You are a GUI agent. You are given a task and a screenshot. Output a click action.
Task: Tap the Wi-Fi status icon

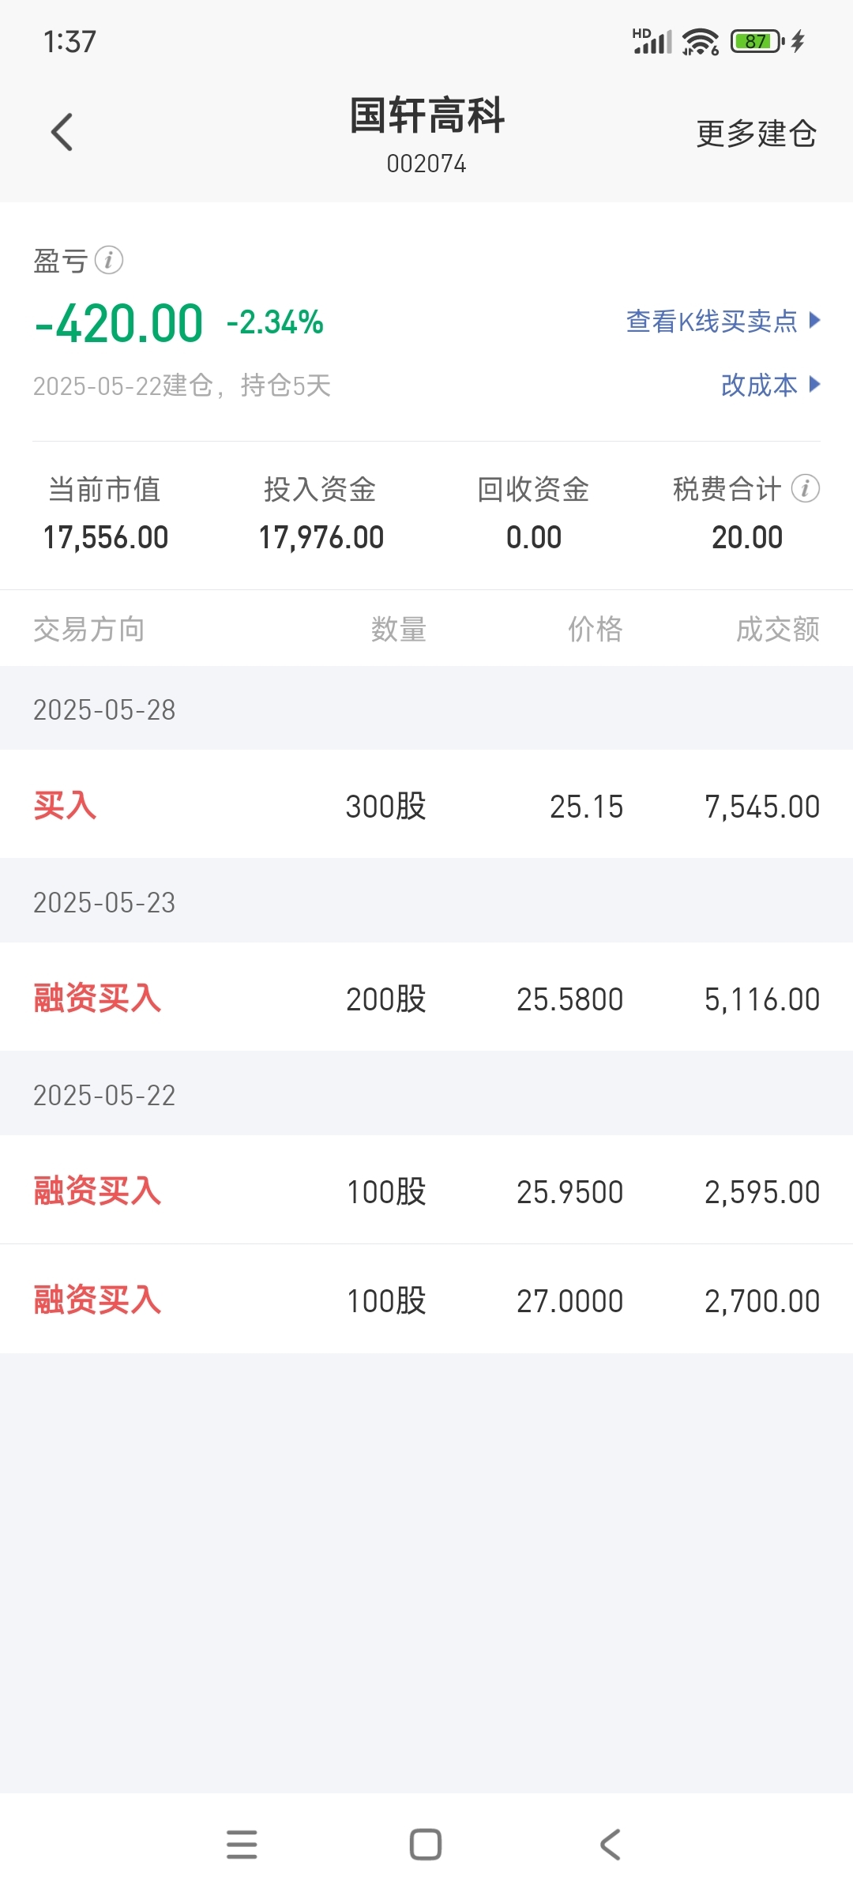[701, 41]
